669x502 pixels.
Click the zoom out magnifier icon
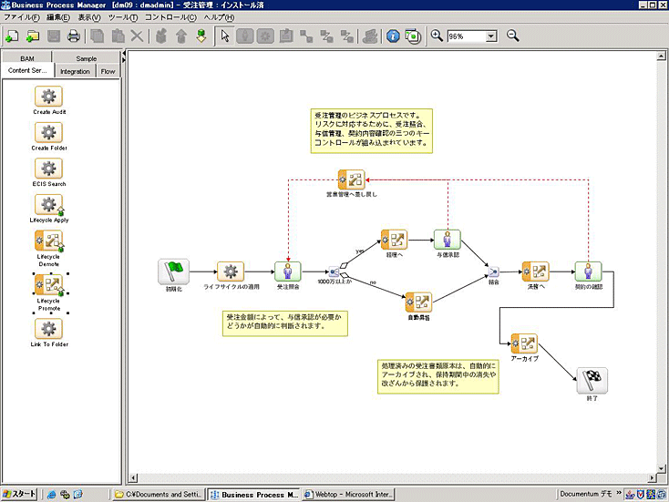coord(512,36)
